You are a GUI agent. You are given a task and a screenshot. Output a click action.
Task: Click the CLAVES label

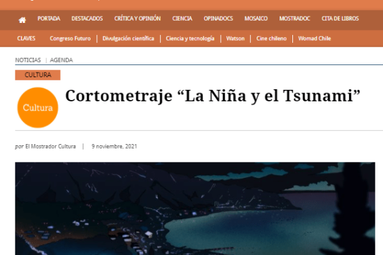pyautogui.click(x=26, y=38)
